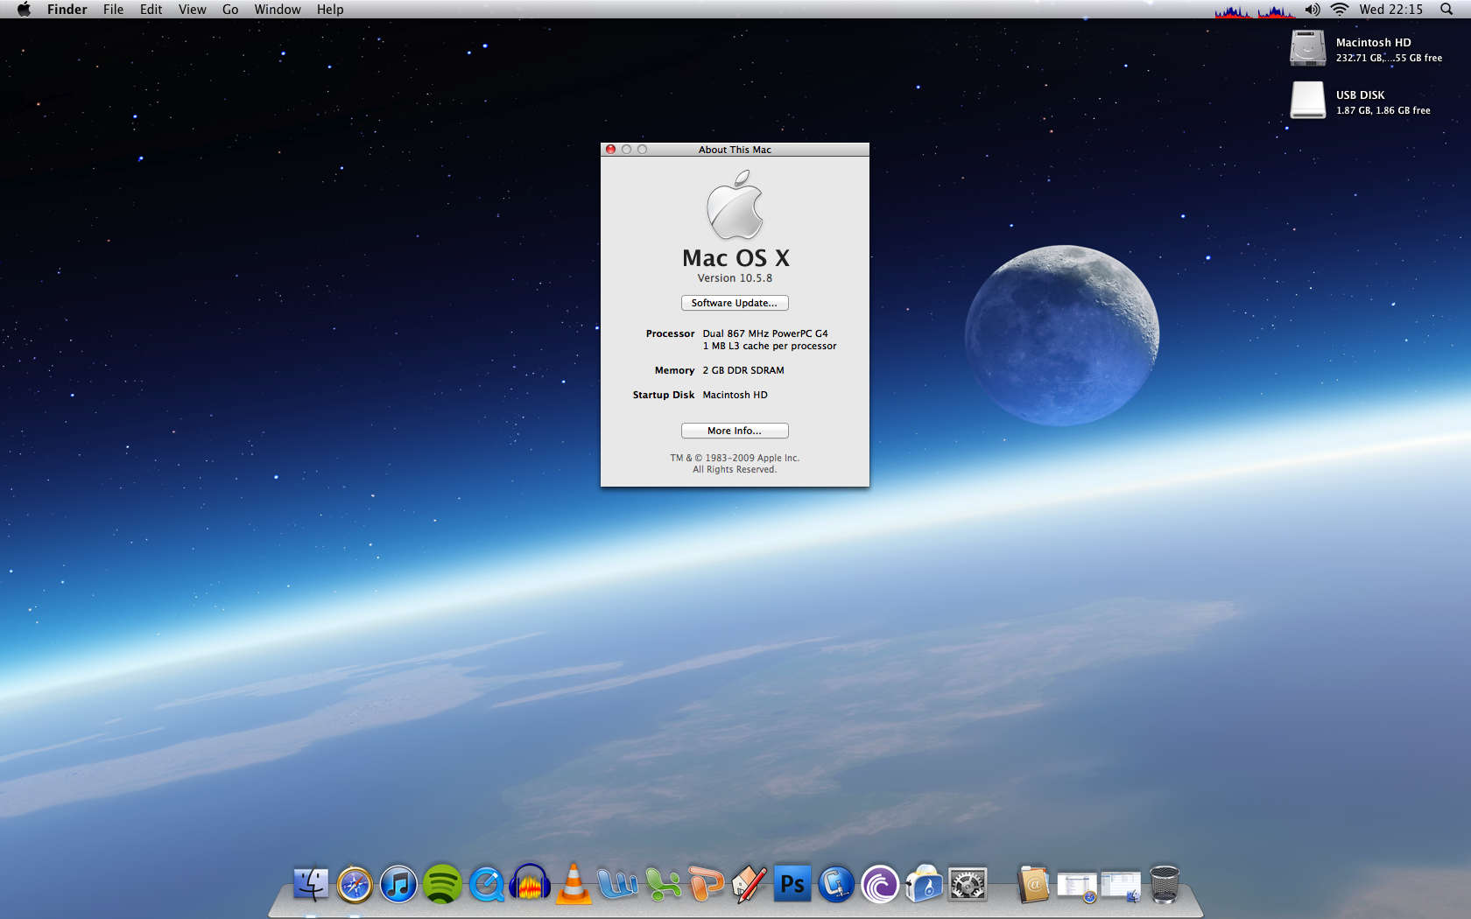Open Microsoft Word from the dock
Image resolution: width=1471 pixels, height=919 pixels.
617,885
